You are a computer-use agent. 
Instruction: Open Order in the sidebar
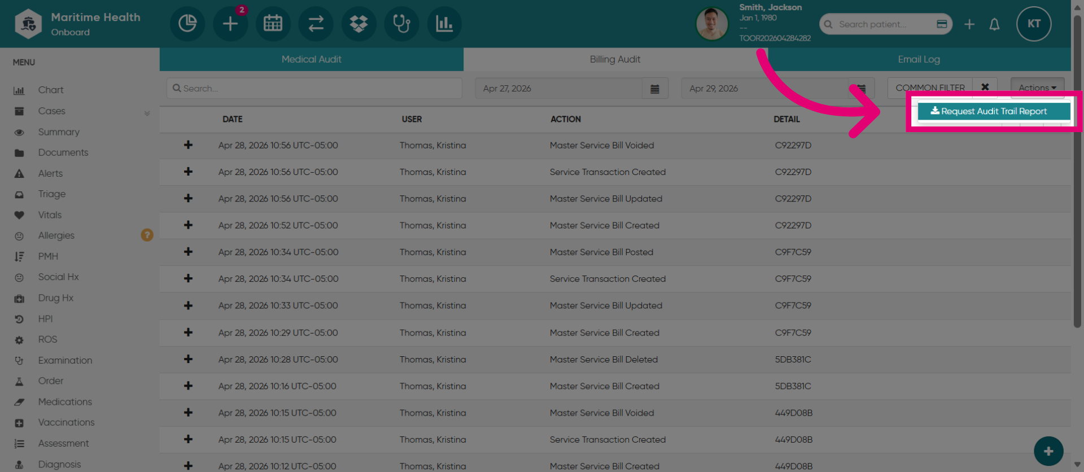click(x=51, y=381)
